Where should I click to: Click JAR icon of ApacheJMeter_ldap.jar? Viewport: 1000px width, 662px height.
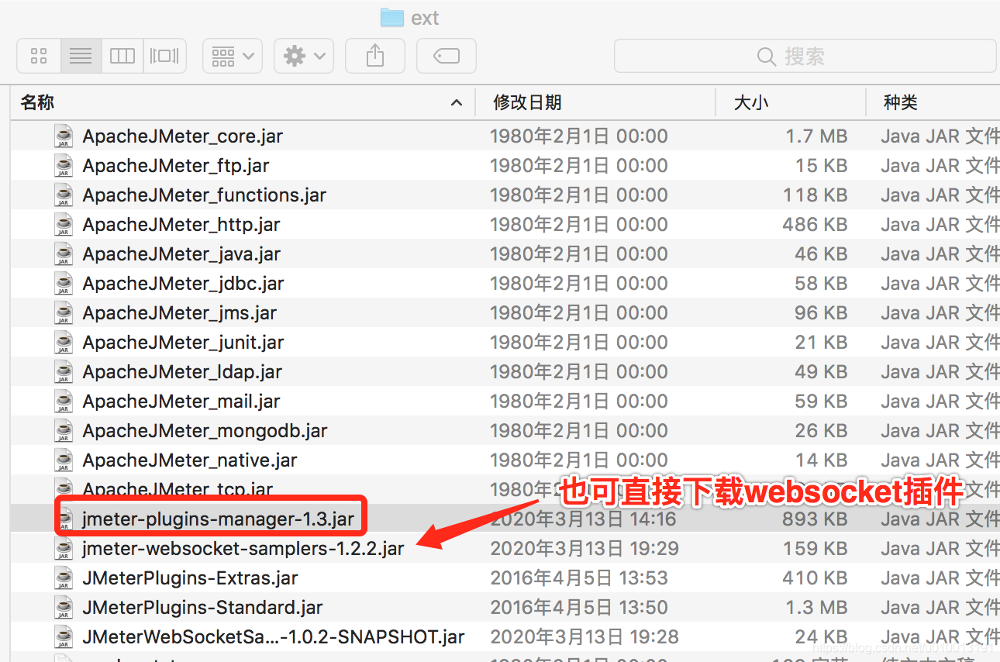coord(64,372)
